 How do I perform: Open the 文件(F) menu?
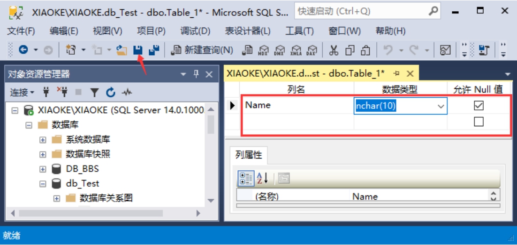pos(21,31)
